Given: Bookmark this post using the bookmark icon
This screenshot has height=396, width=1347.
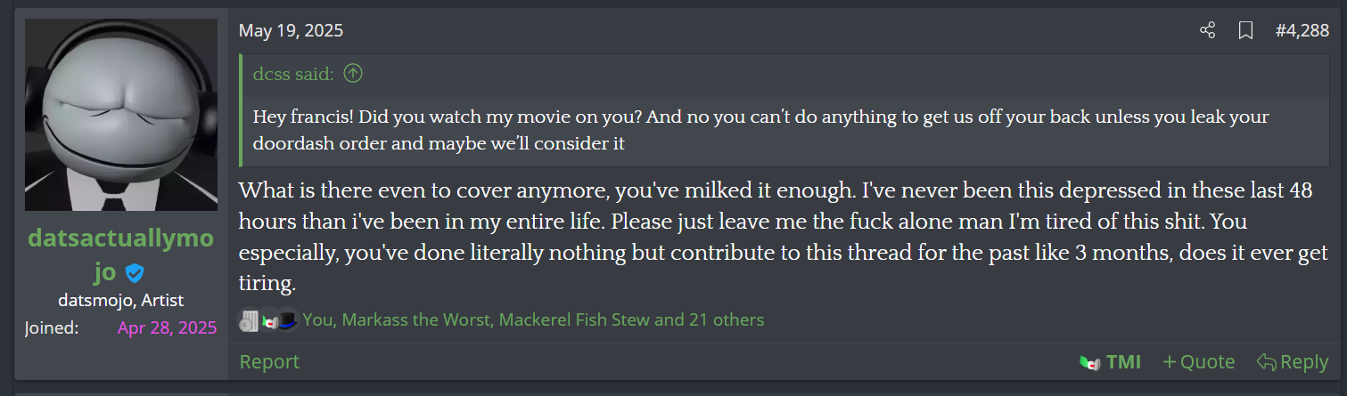Looking at the screenshot, I should pos(1245,31).
